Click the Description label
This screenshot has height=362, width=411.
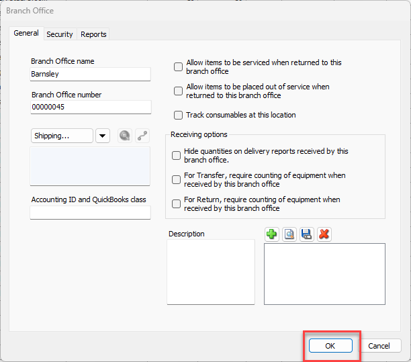(187, 234)
